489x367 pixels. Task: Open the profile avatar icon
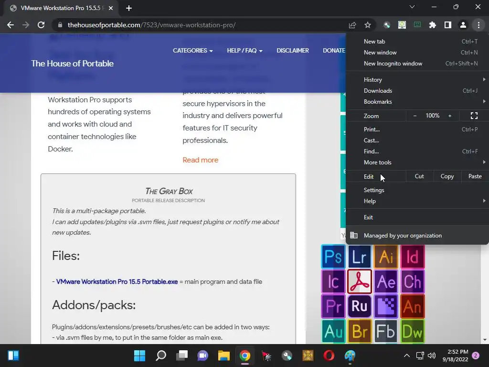click(463, 25)
